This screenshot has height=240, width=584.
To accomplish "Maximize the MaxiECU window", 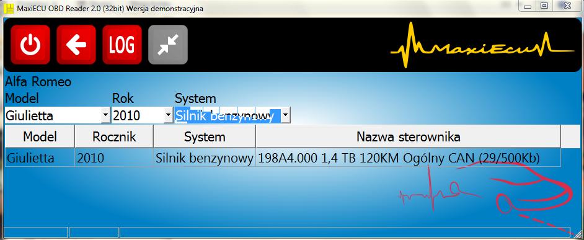I will tap(545, 6).
